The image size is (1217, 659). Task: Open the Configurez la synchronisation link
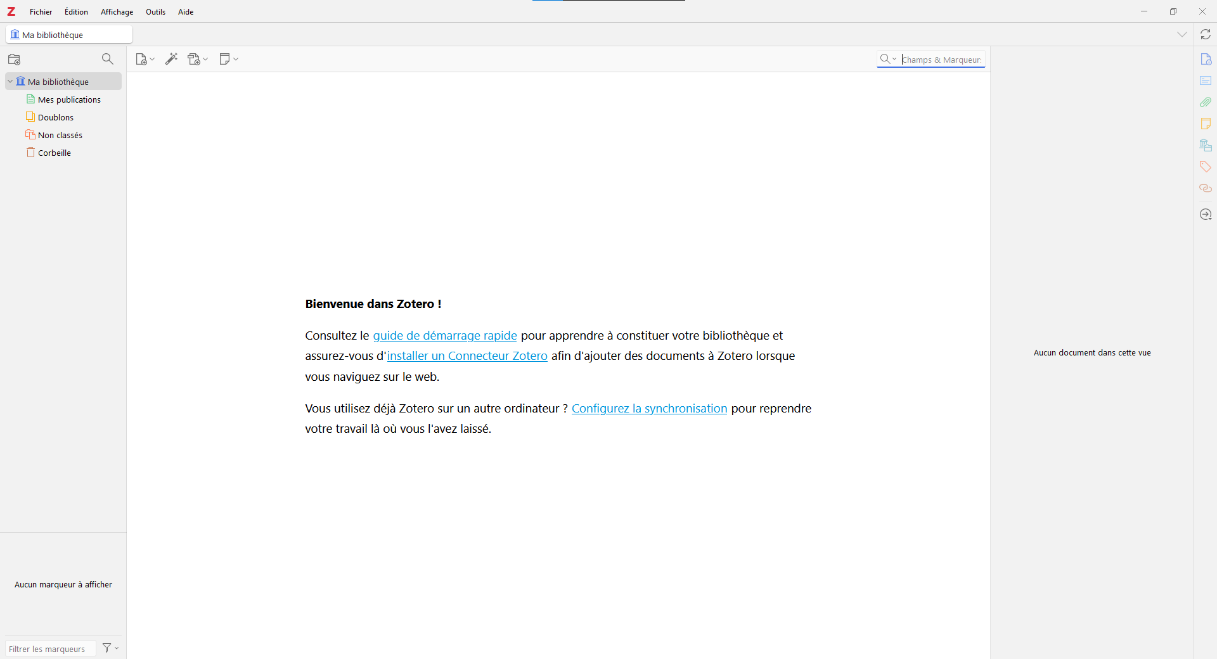[649, 409]
